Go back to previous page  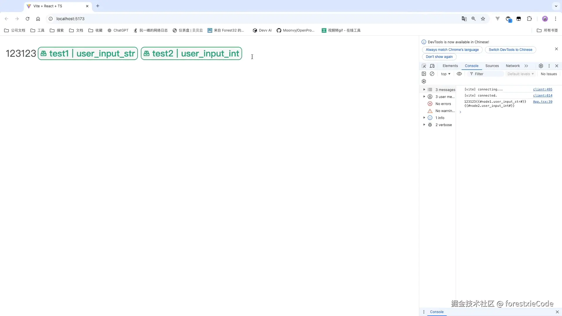tap(6, 19)
